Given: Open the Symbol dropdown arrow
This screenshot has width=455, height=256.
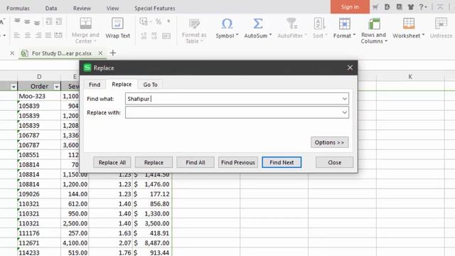Looking at the screenshot, I should pos(237,35).
